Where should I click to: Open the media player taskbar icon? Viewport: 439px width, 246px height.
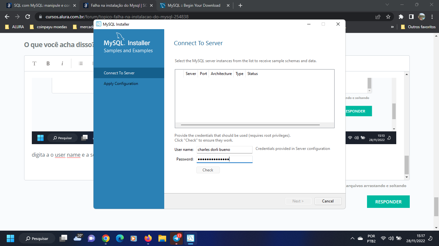[x=134, y=238]
